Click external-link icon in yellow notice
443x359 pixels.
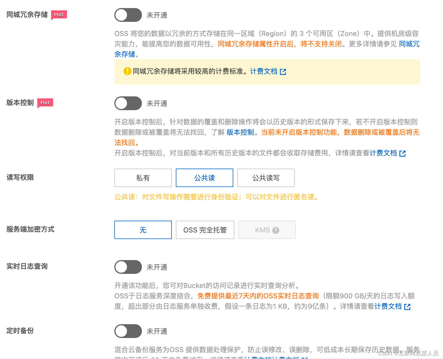(x=283, y=72)
